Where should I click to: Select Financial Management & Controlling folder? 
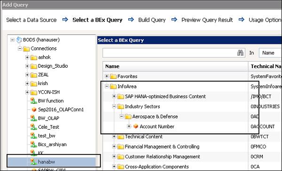tap(162, 147)
